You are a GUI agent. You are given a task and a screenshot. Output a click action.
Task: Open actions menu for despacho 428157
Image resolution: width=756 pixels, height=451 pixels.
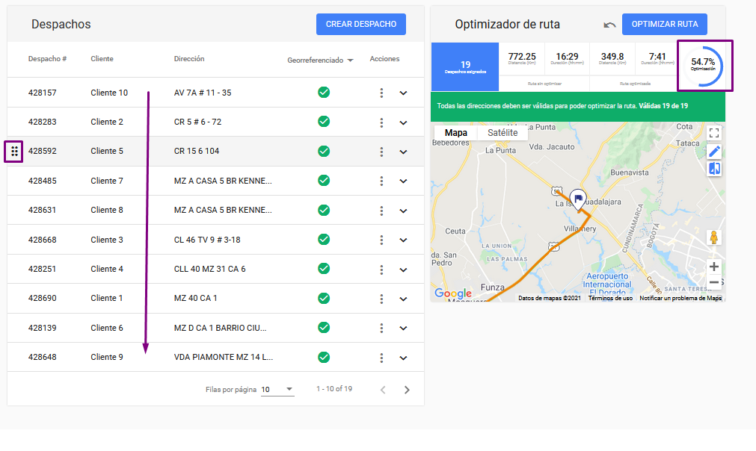tap(381, 93)
